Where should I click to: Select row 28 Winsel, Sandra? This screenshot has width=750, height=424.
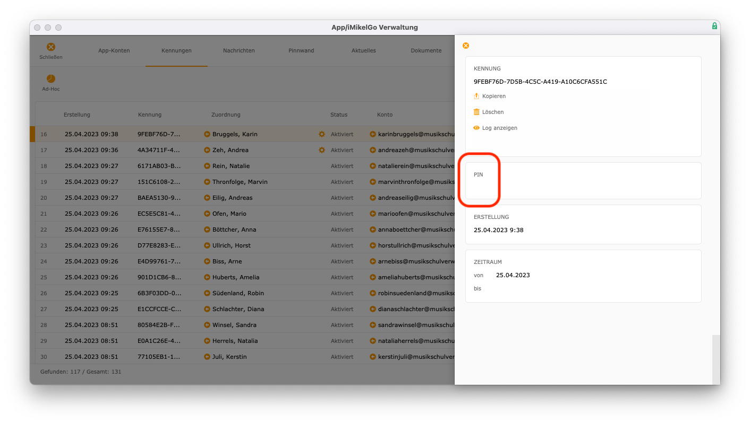click(245, 325)
